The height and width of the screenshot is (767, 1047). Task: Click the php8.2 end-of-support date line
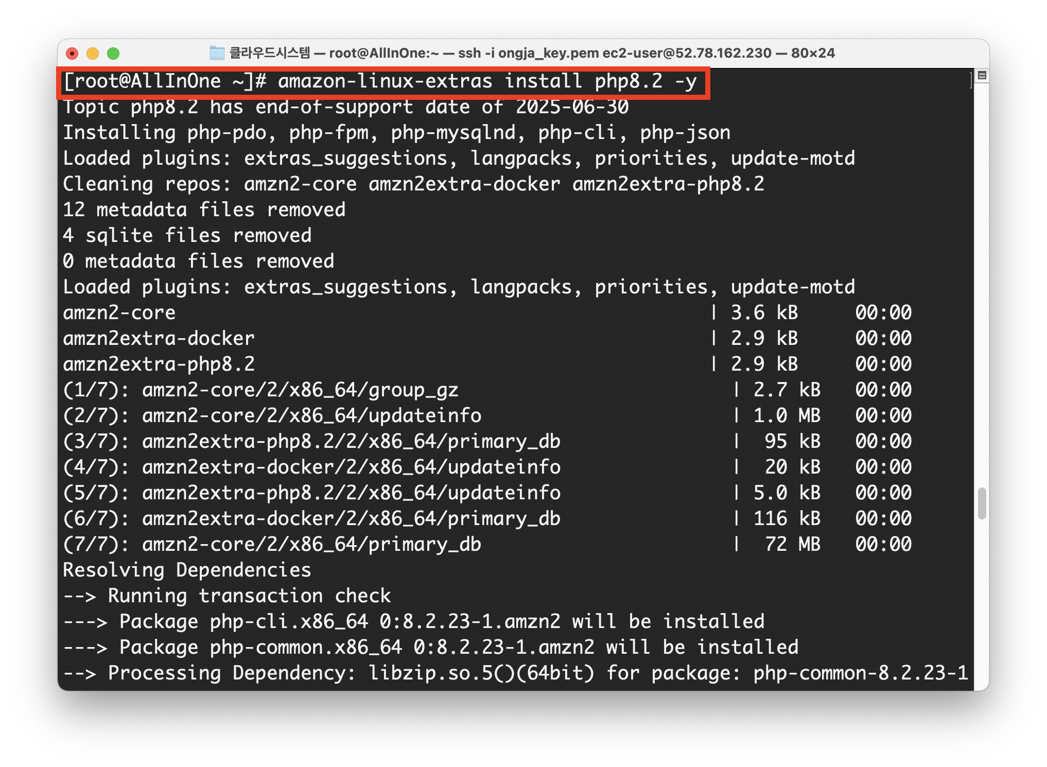pyautogui.click(x=345, y=108)
